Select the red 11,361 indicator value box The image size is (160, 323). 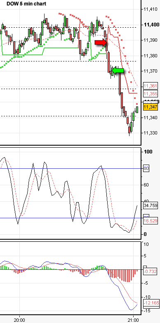coord(151,86)
